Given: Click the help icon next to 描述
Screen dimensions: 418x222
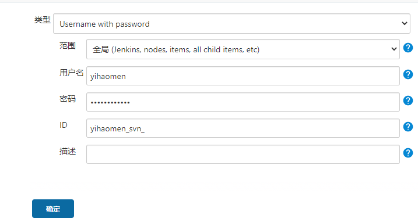Looking at the screenshot, I should coord(408,153).
